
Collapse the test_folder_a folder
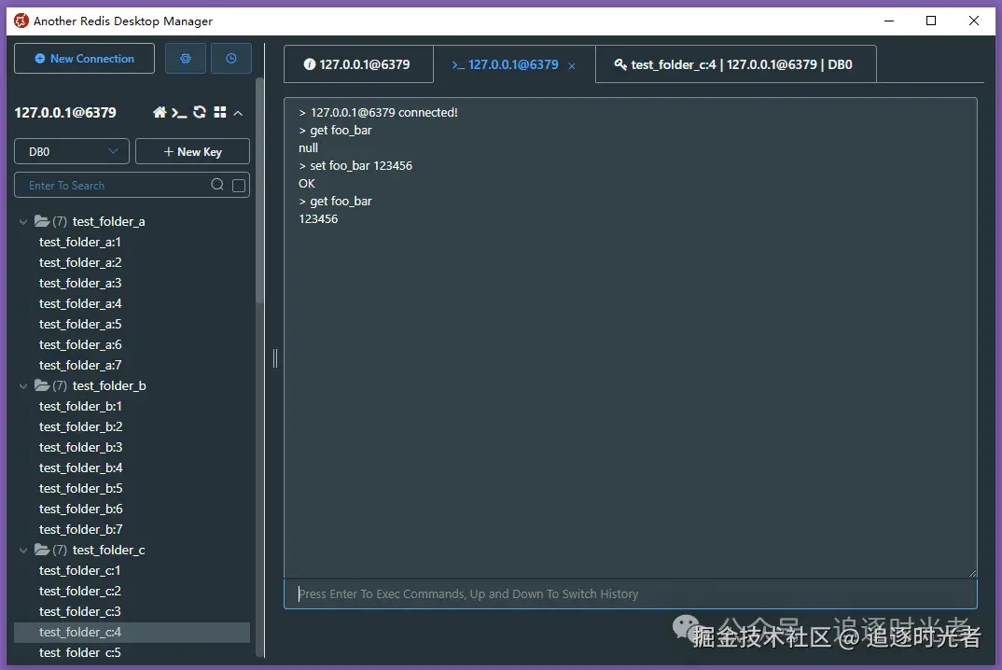tap(23, 222)
